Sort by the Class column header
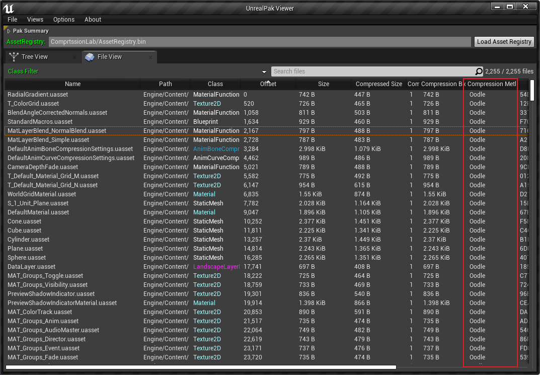540x375 pixels. pyautogui.click(x=215, y=84)
